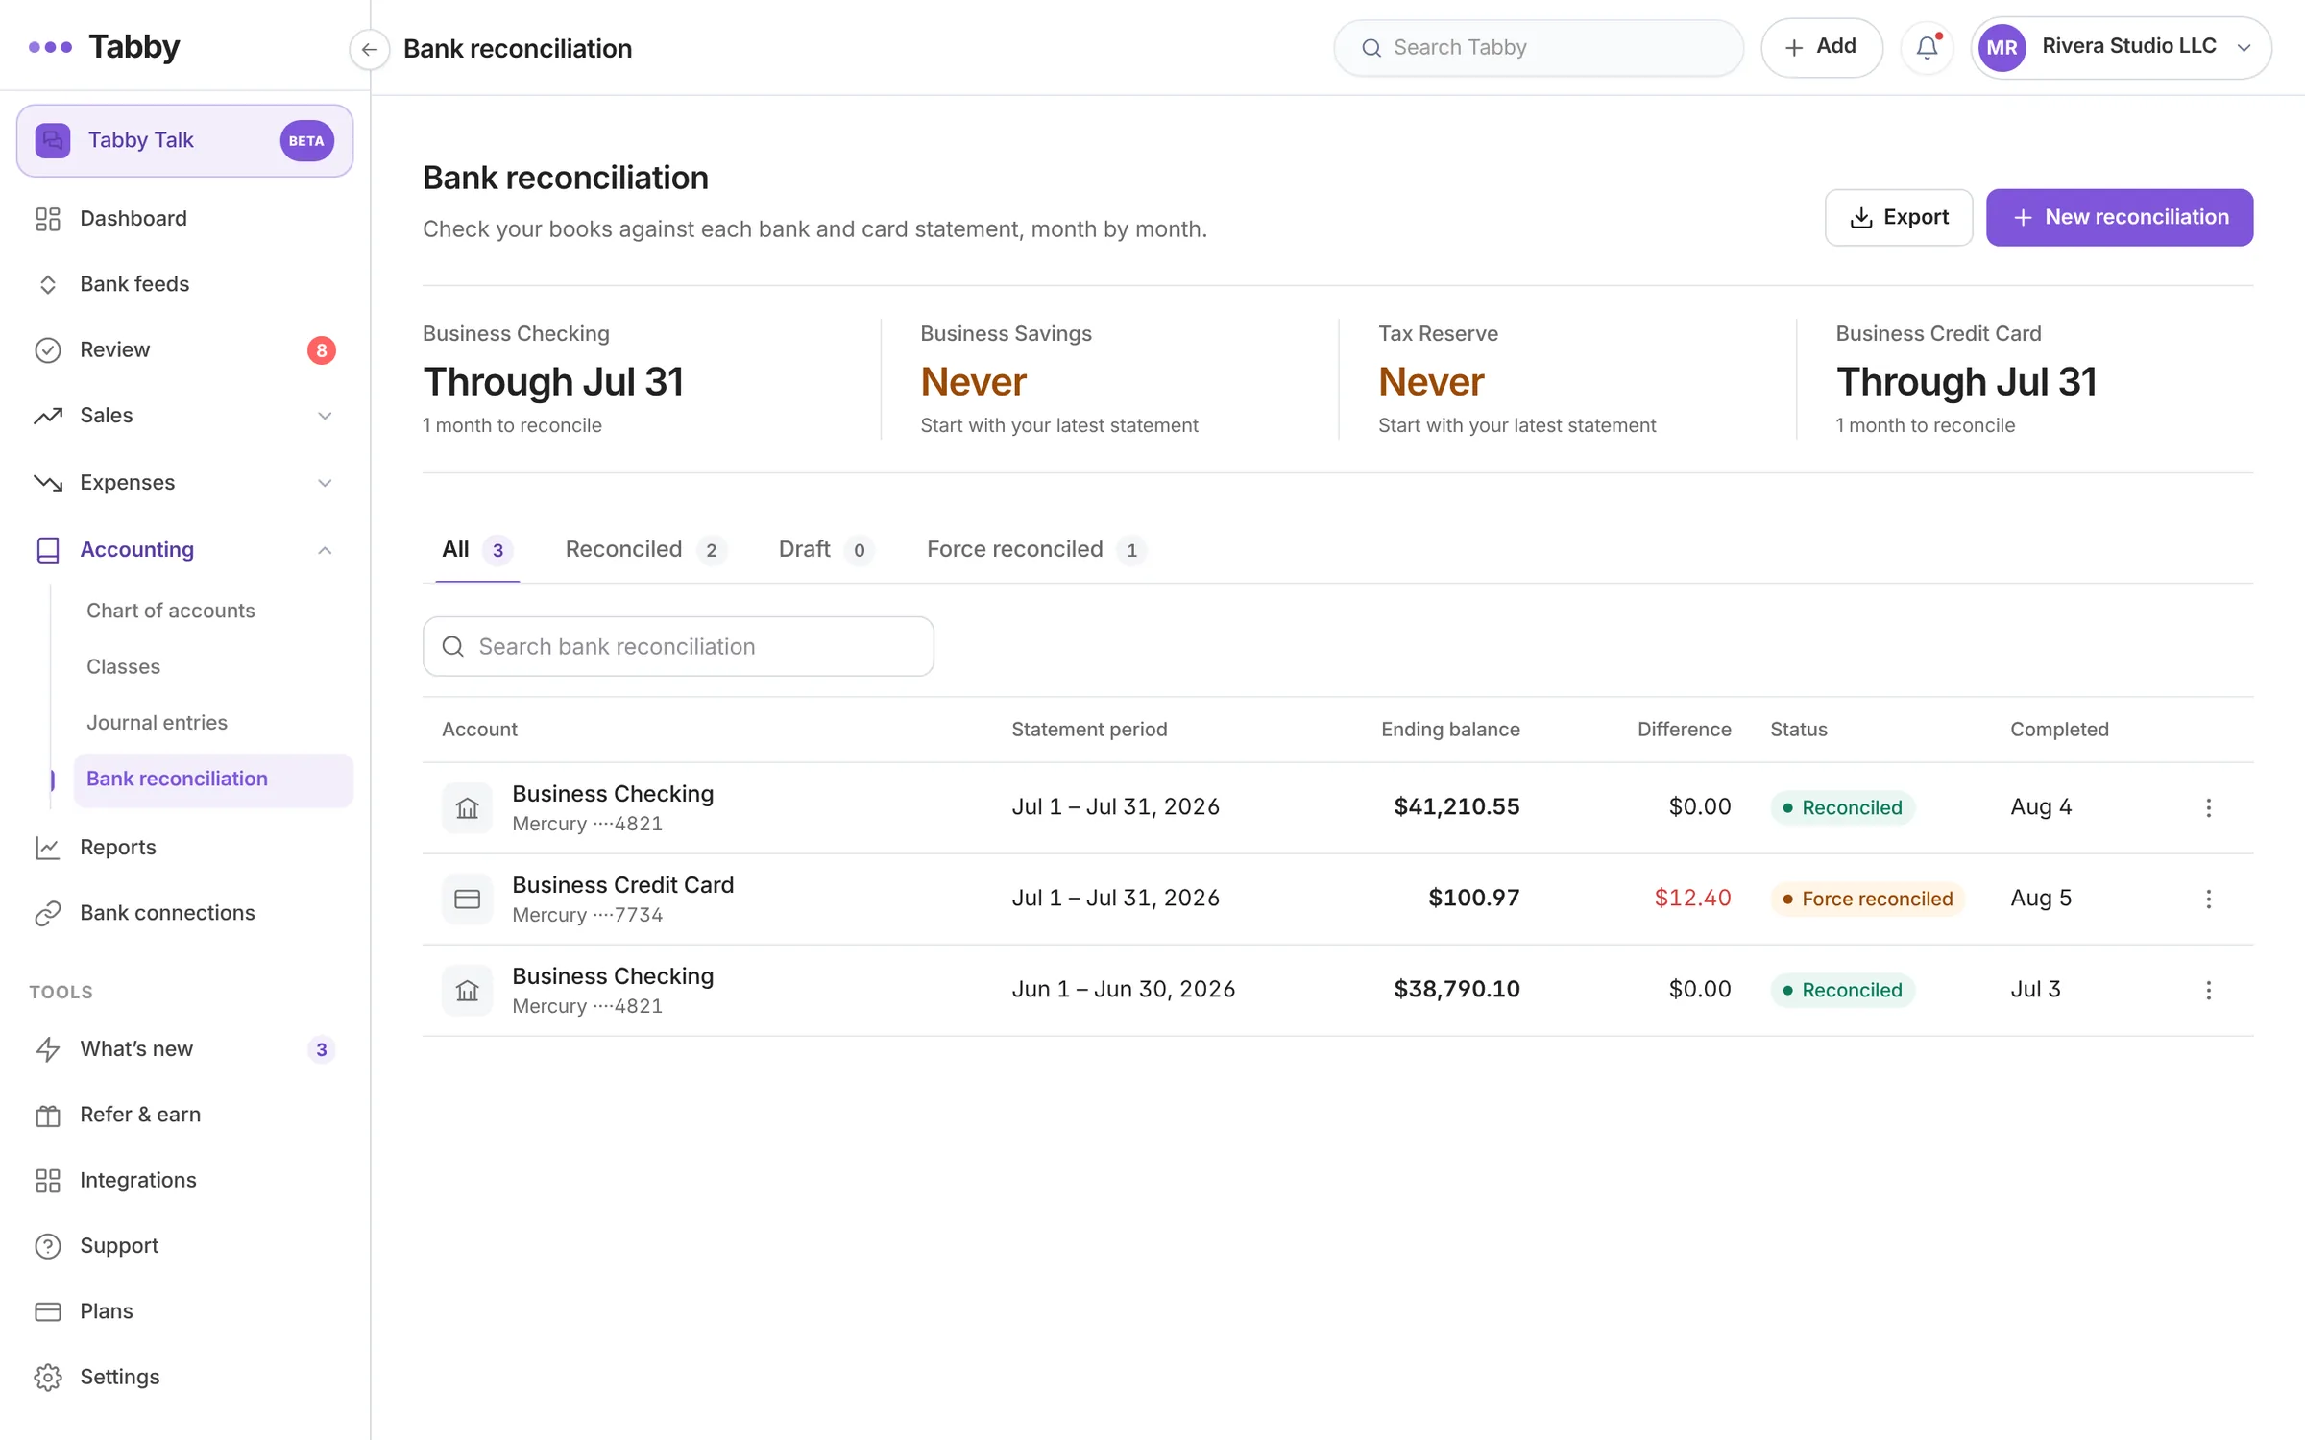Click the Tabby logo dots icon
The height and width of the screenshot is (1440, 2305).
click(x=50, y=47)
